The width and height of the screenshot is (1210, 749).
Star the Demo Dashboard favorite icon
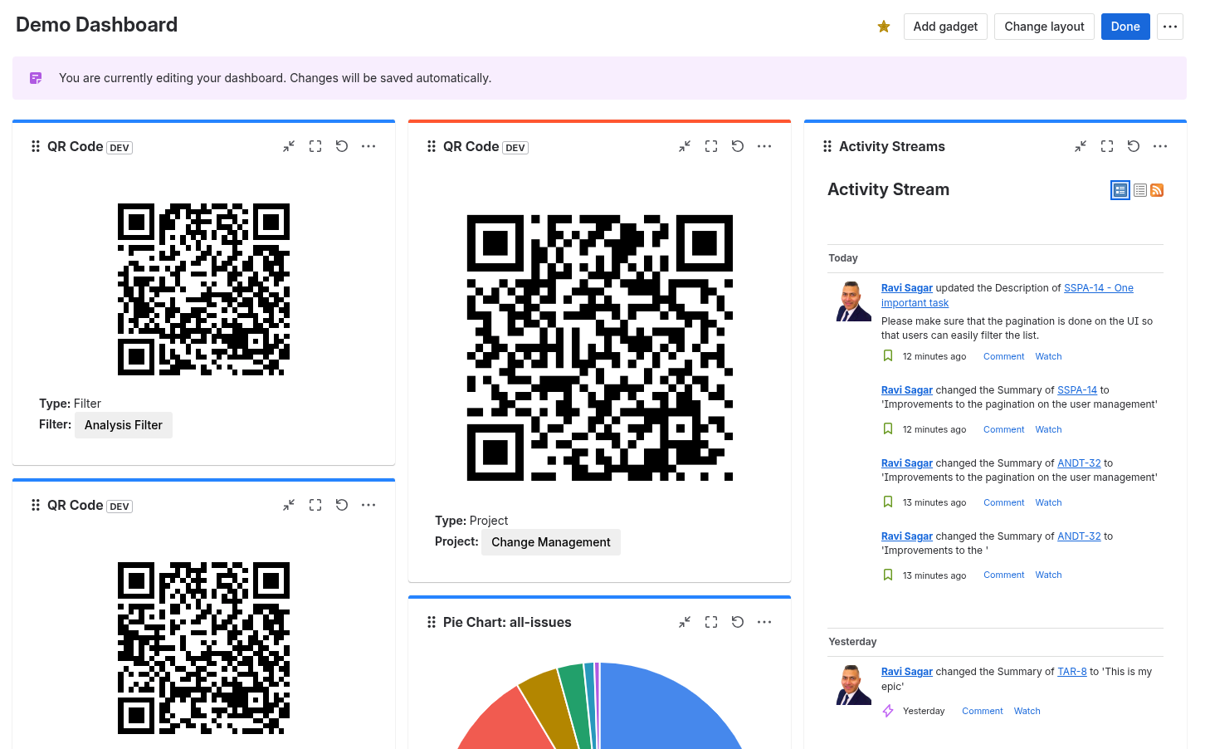pyautogui.click(x=884, y=27)
